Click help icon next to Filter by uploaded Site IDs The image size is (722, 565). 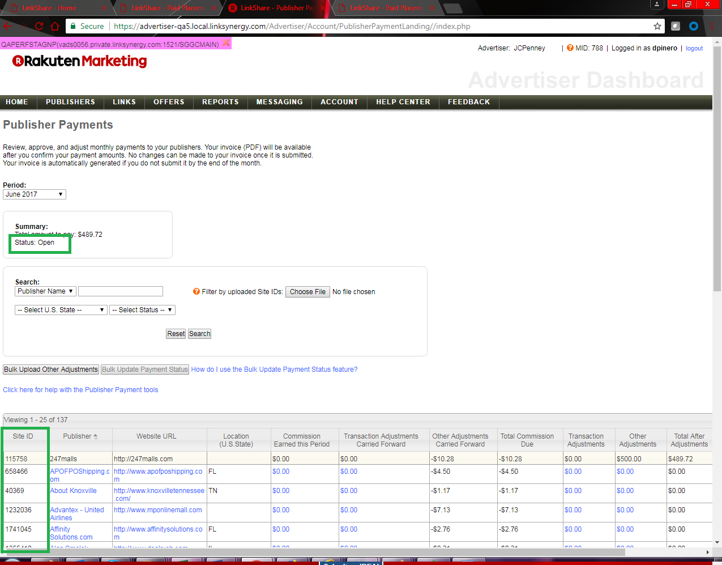(x=196, y=292)
